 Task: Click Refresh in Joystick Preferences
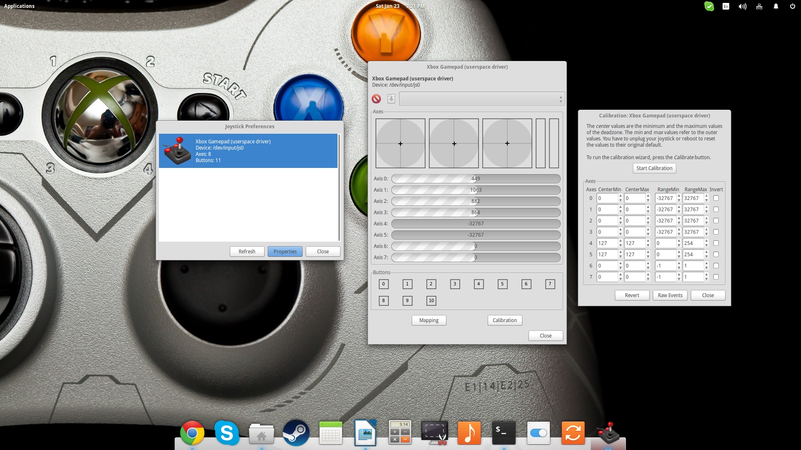[247, 252]
